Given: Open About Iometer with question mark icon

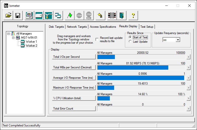Looking at the screenshot, I should click(133, 16).
